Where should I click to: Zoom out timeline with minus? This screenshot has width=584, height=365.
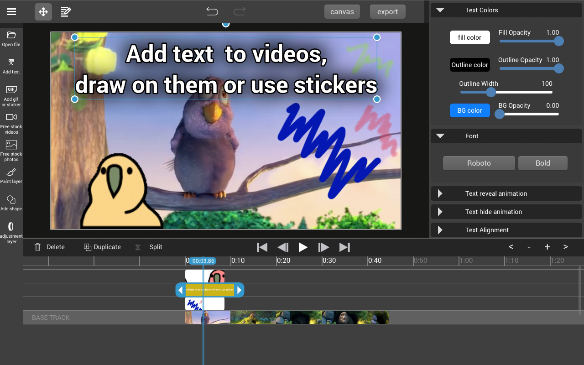529,247
